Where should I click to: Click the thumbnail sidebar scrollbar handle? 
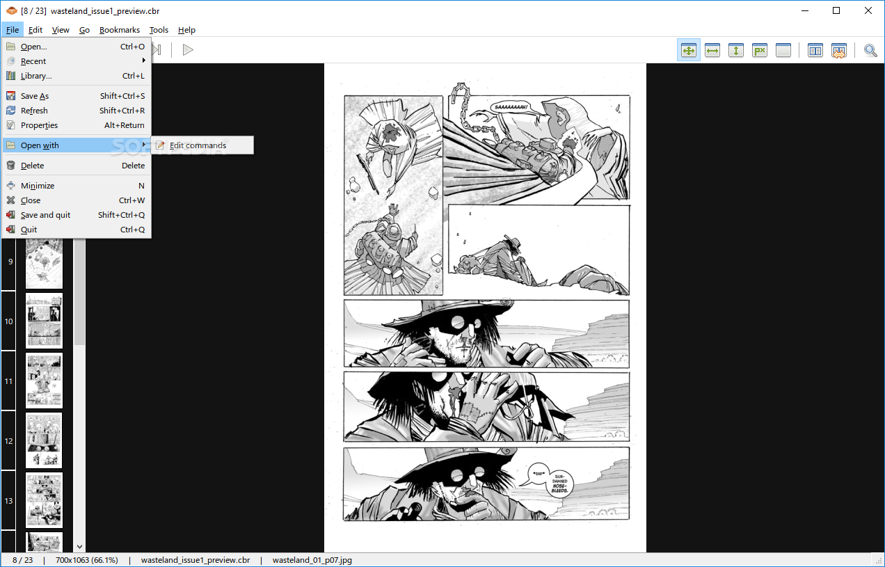pos(79,292)
